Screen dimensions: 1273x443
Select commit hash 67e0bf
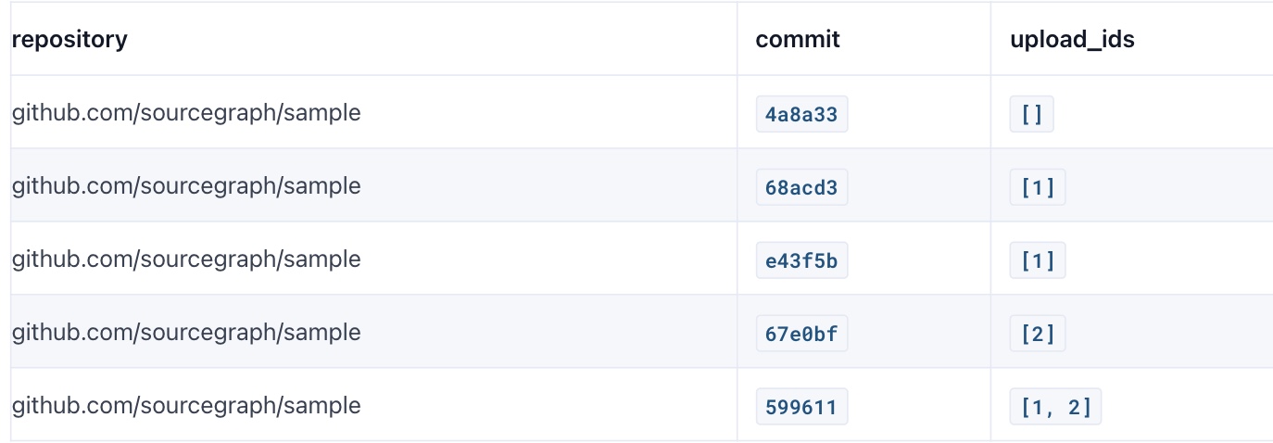(x=801, y=335)
